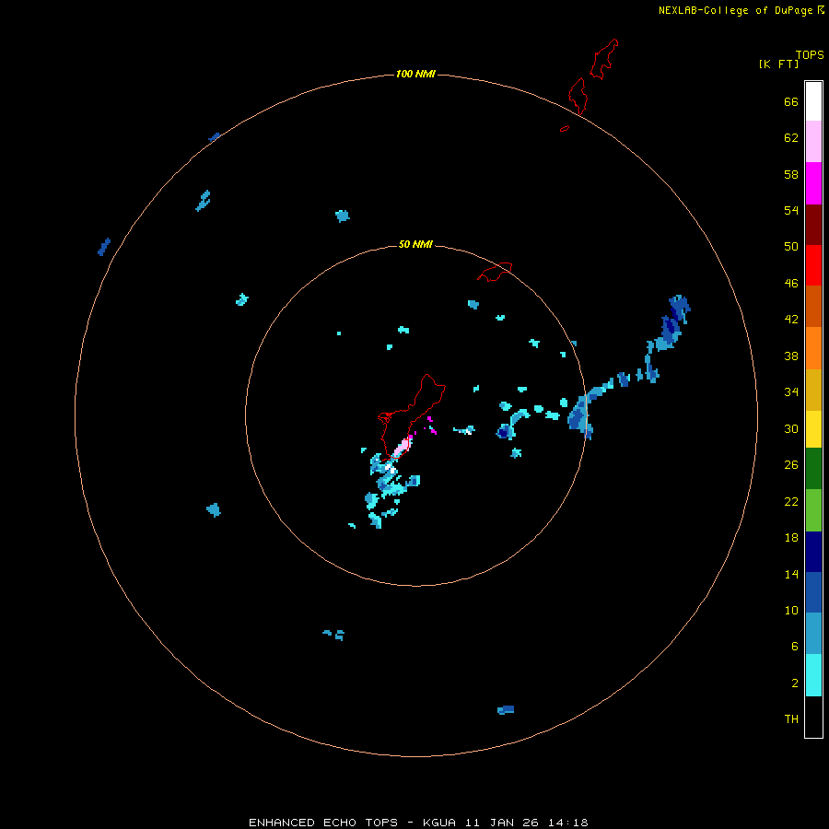The height and width of the screenshot is (829, 829).
Task: Click the white swatch in the tops legend
Action: [x=813, y=101]
